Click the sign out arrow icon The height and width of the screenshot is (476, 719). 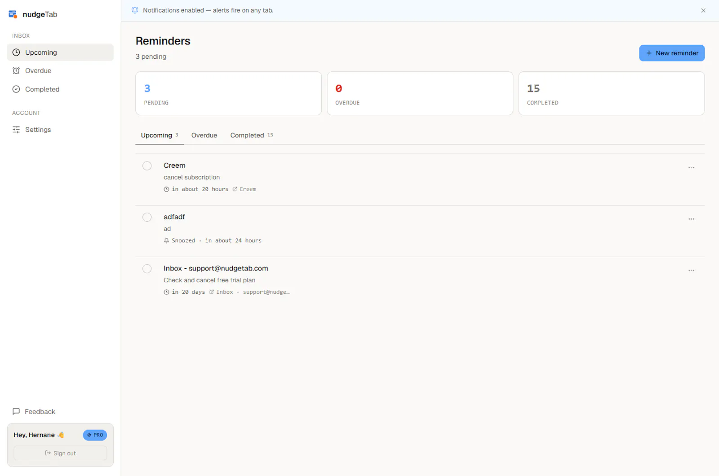[x=48, y=453]
